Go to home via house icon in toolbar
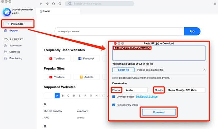Image resolution: width=218 pixels, height=129 pixels. point(54,4)
